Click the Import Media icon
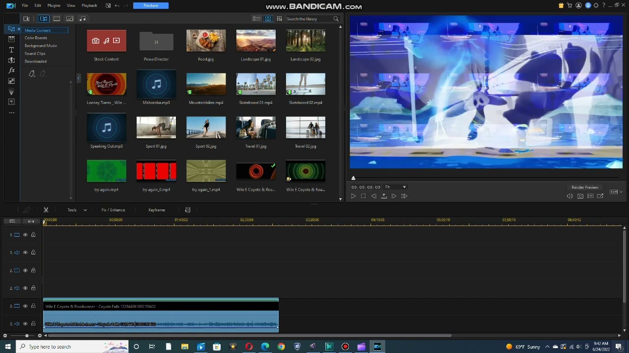Screen dimensions: 629x353 click(x=27, y=19)
